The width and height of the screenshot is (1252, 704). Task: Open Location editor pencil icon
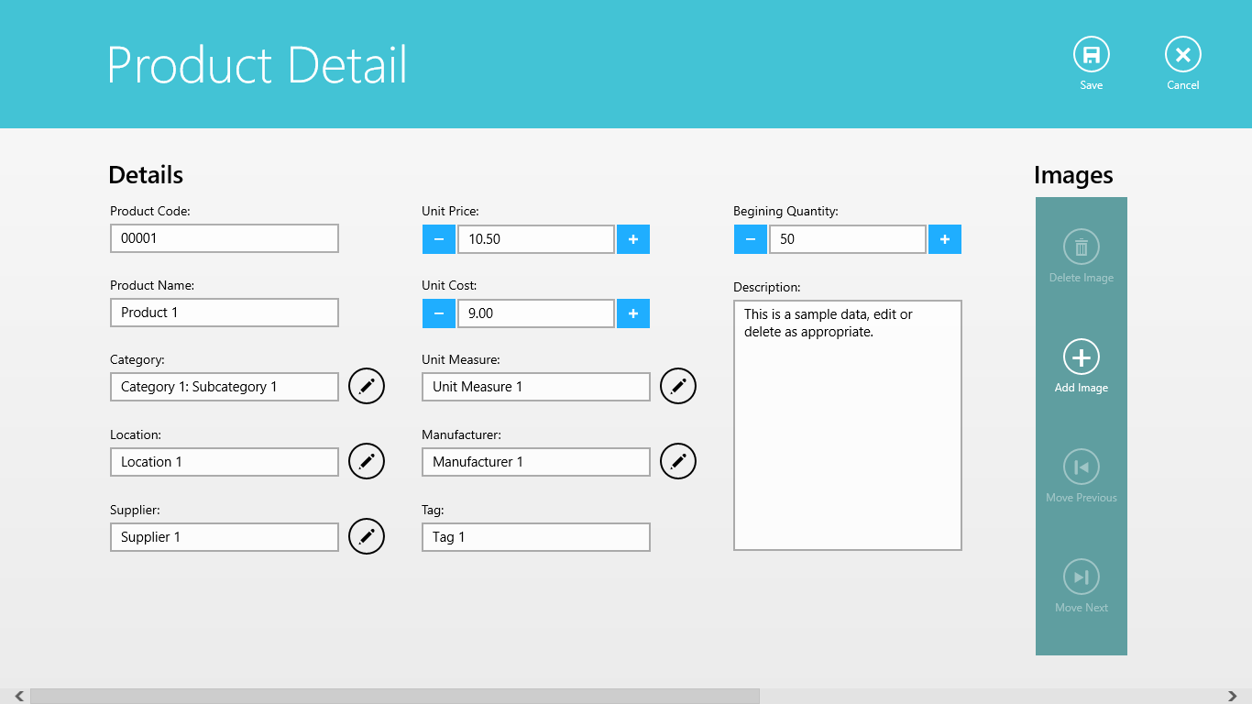tap(367, 462)
